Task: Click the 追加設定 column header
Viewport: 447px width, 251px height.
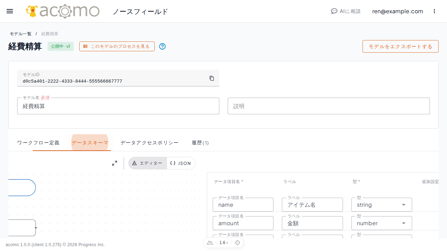Action: tap(430, 182)
